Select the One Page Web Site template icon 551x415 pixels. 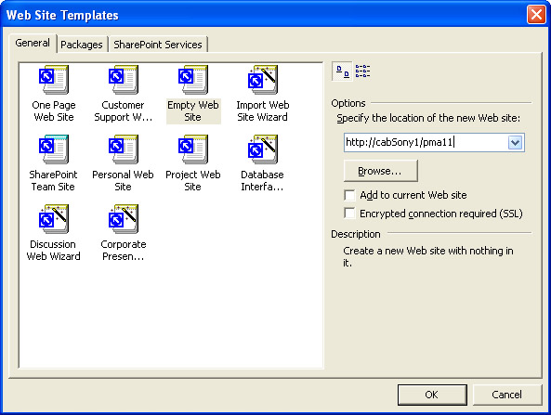53,80
